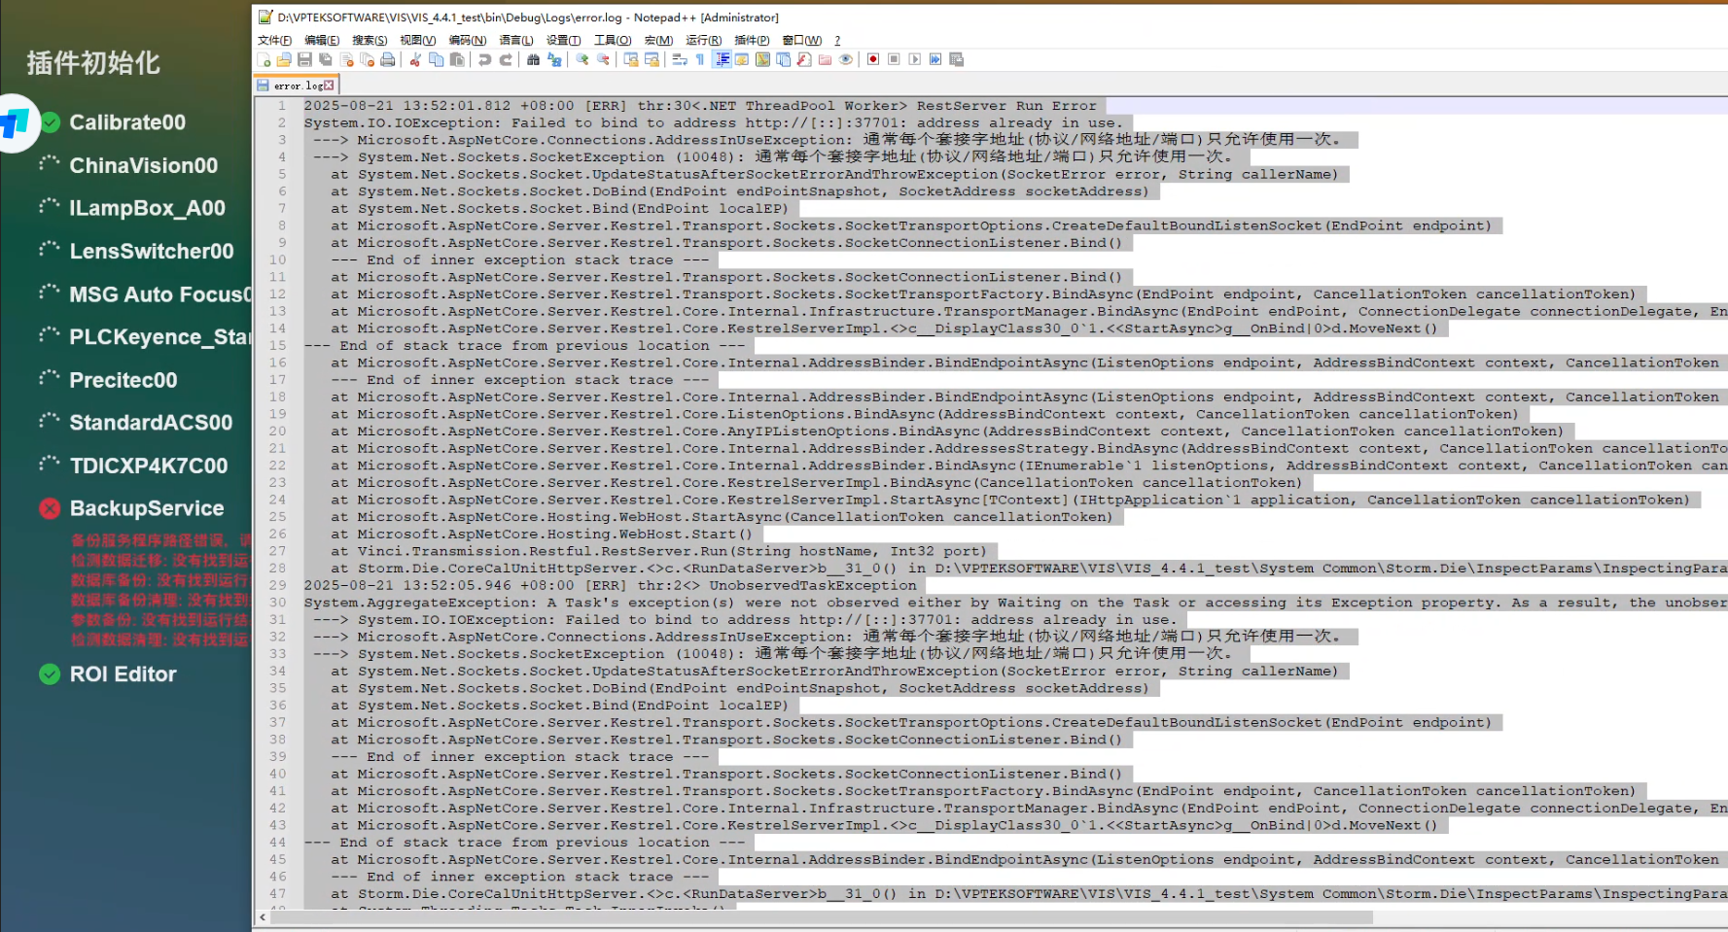Click the Print icon in toolbar
The height and width of the screenshot is (932, 1728).
388,59
